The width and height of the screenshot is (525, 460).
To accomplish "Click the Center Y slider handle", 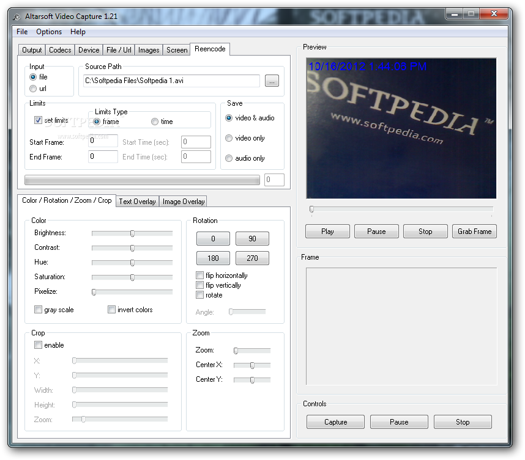I will 252,380.
